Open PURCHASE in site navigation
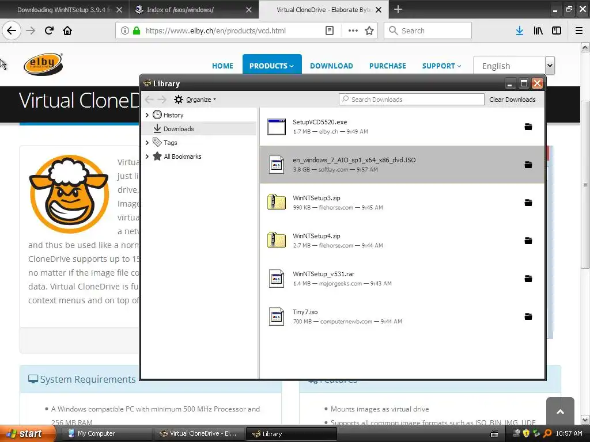590x442 pixels. tap(387, 66)
